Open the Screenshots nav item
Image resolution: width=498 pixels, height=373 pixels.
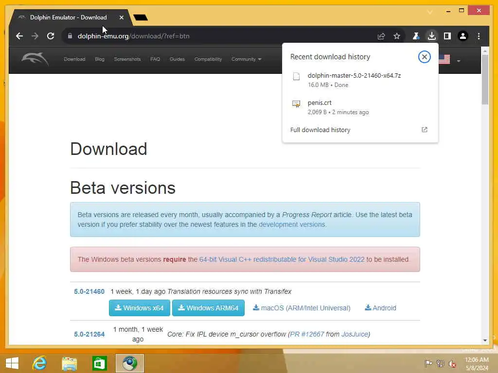[x=127, y=59]
